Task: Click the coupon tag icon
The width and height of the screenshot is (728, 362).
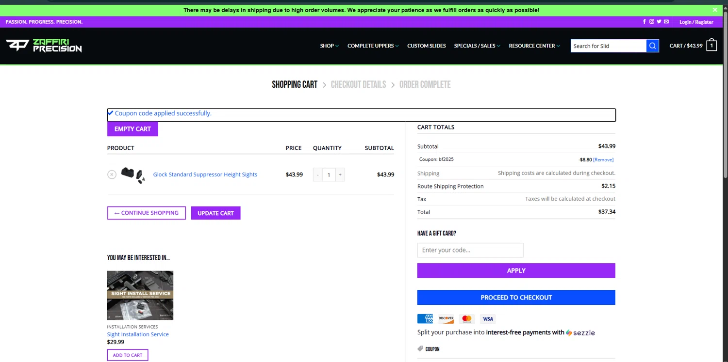Action: (420, 348)
